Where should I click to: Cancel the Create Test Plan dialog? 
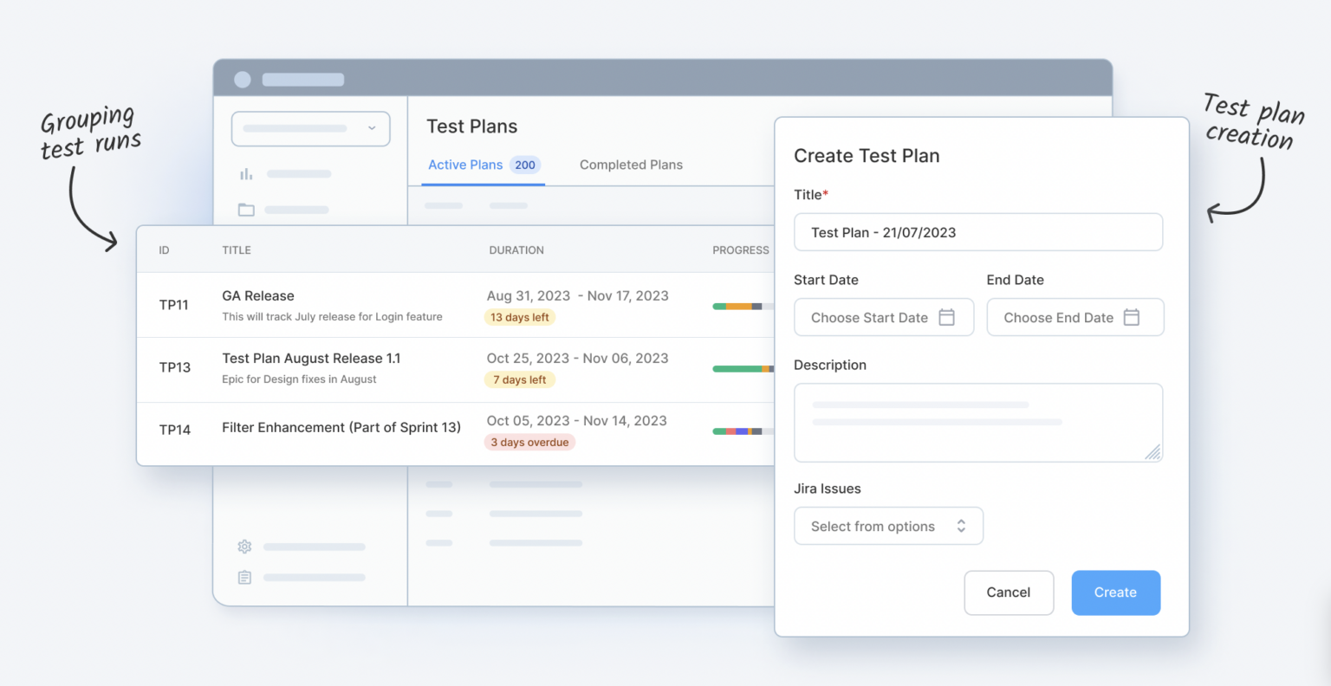[x=1009, y=592]
